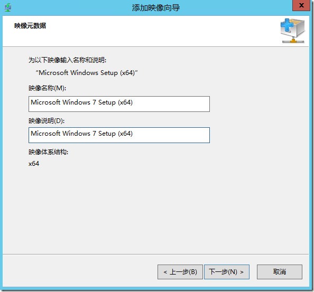Viewport: 314px width, 292px height.
Task: Click the 映像名称(M) input field
Action: pos(119,104)
